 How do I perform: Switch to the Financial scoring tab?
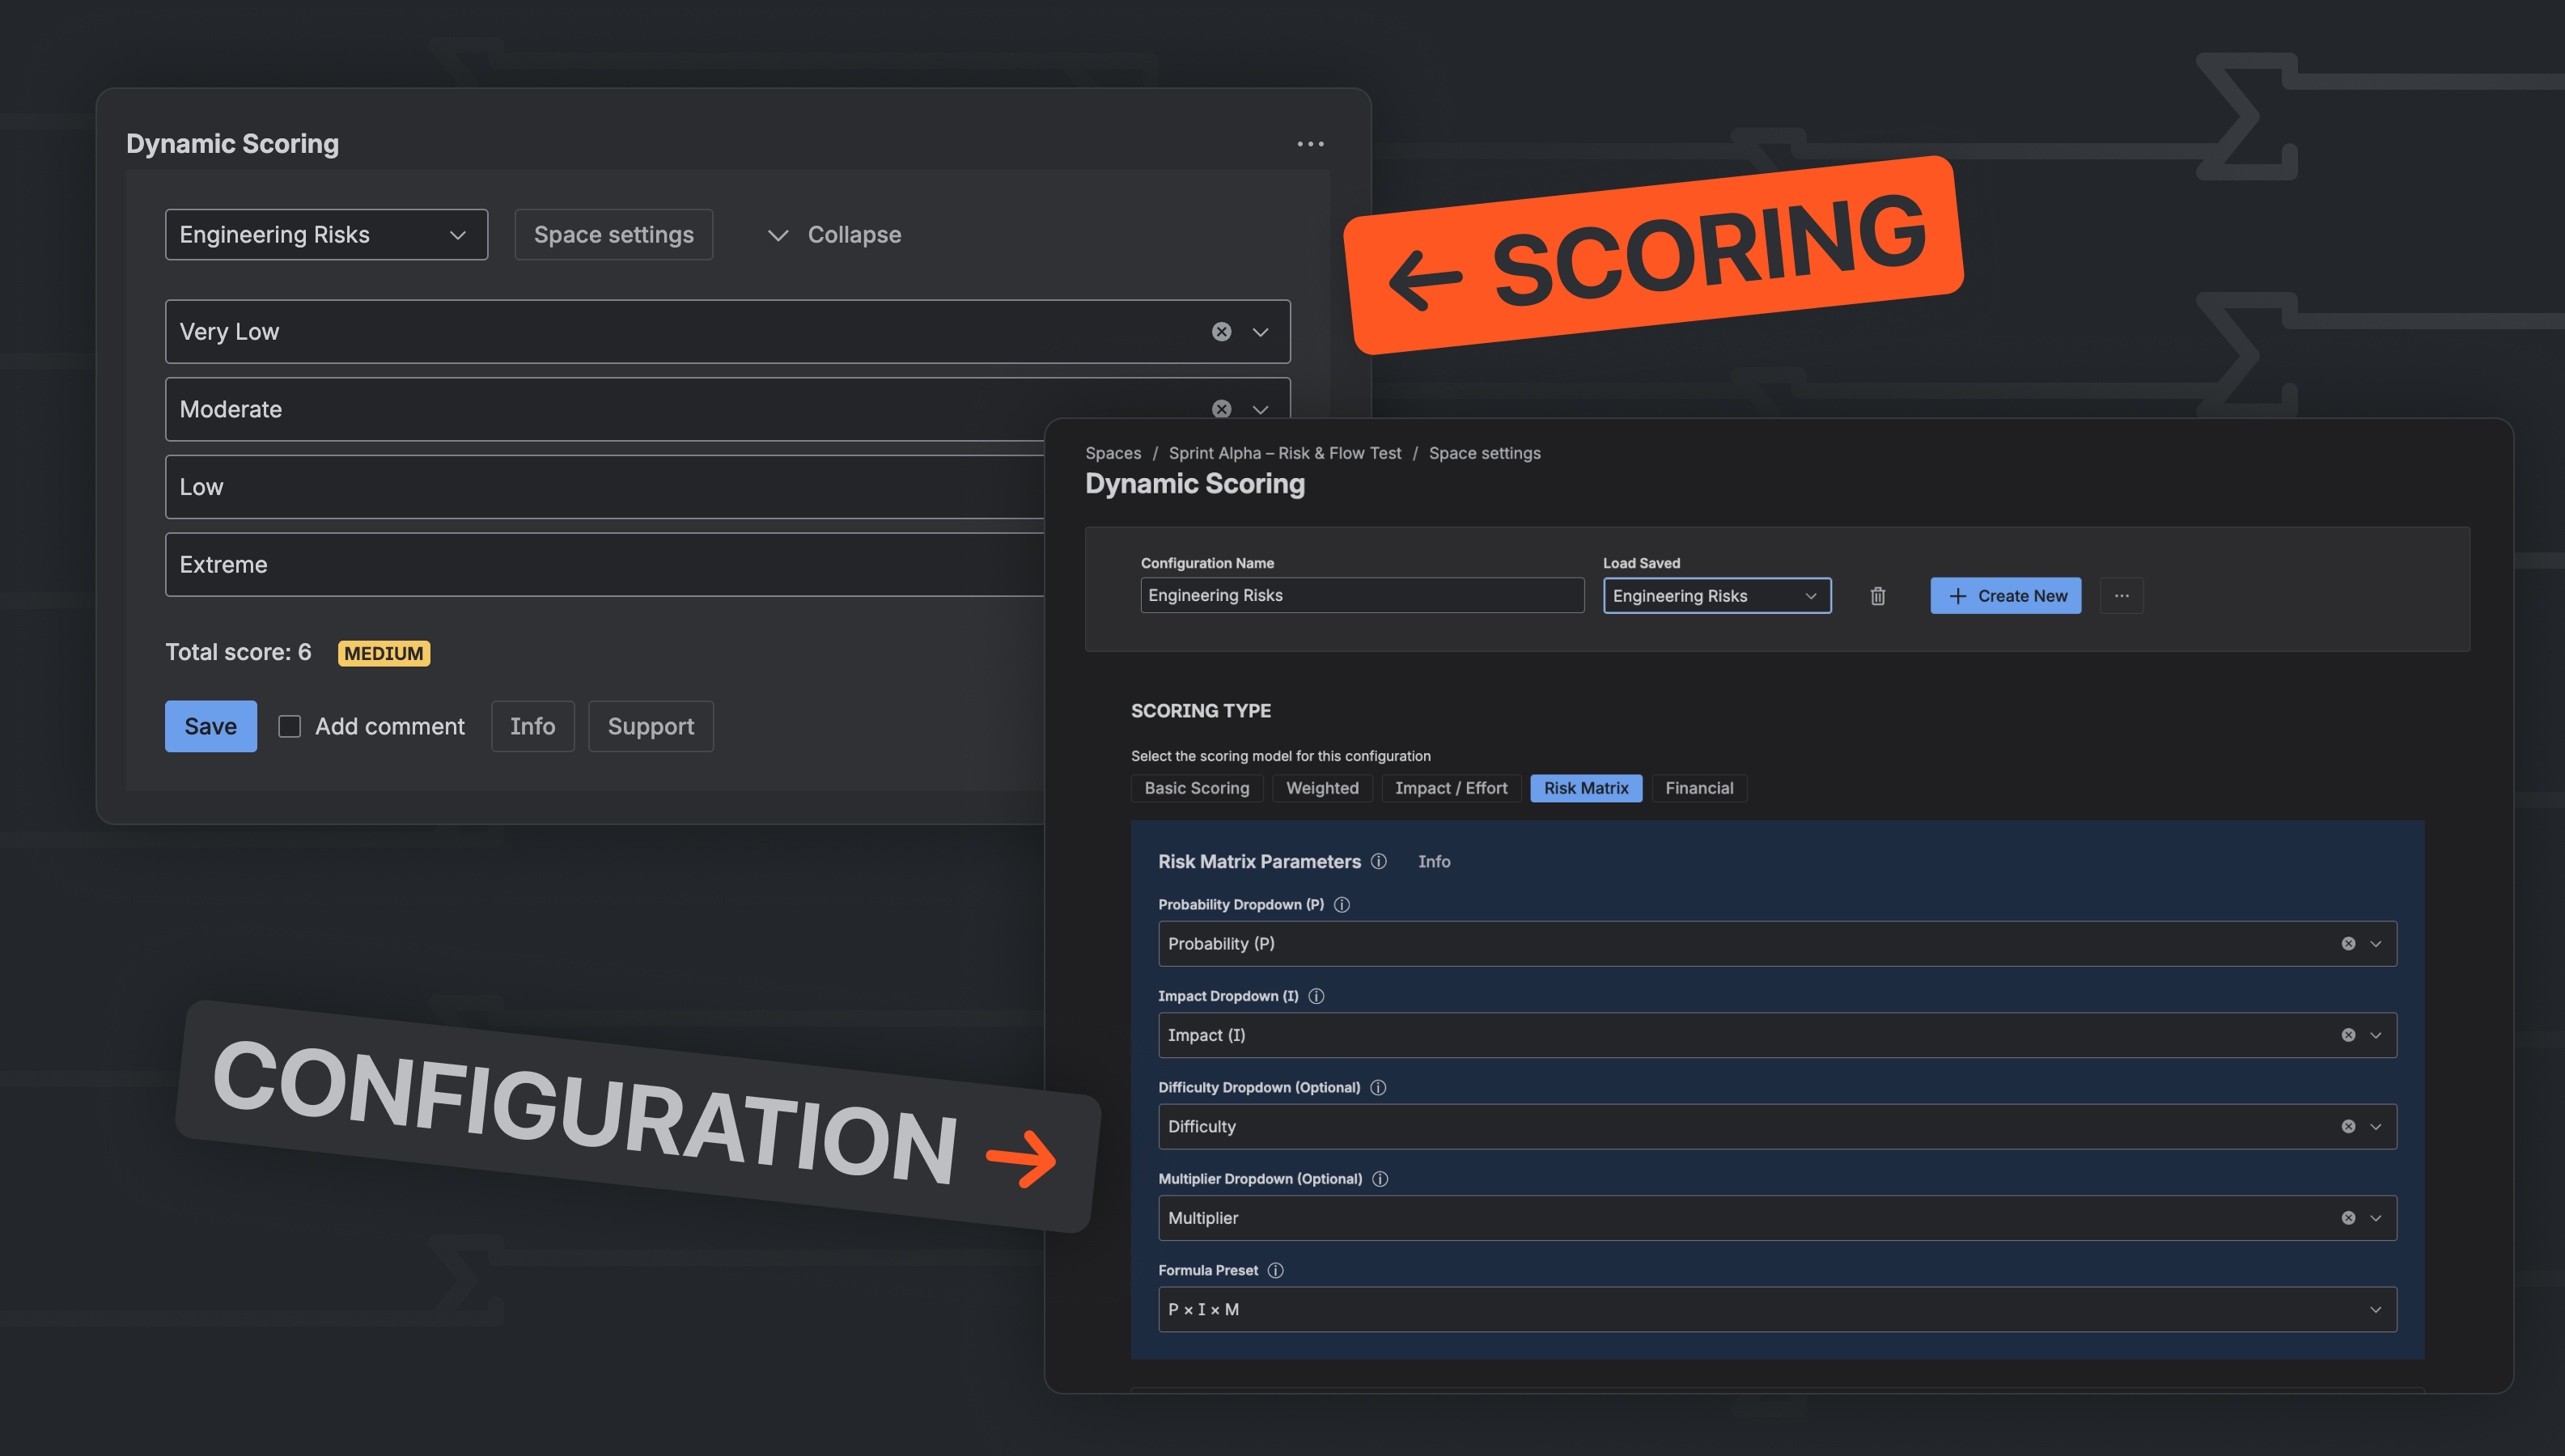click(x=1699, y=788)
